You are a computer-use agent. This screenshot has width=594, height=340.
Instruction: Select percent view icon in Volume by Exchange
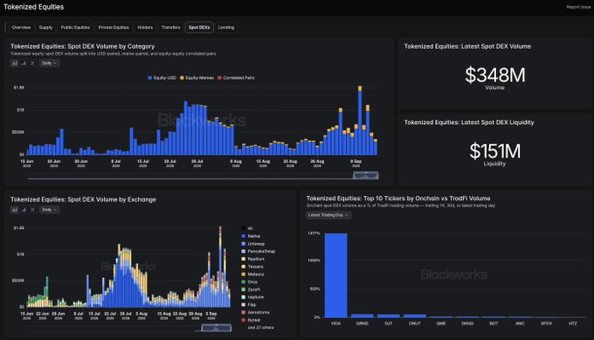point(32,210)
